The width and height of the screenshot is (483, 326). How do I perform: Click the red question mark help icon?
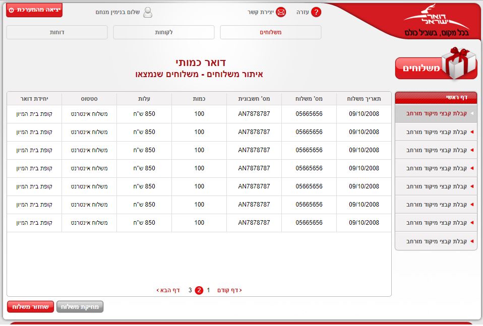[316, 12]
